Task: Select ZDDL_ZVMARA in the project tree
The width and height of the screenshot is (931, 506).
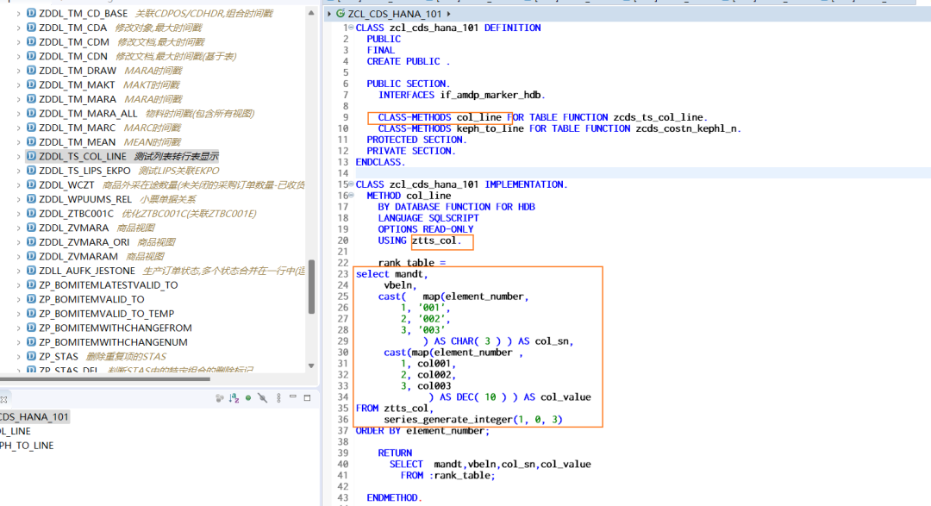Action: click(x=73, y=228)
